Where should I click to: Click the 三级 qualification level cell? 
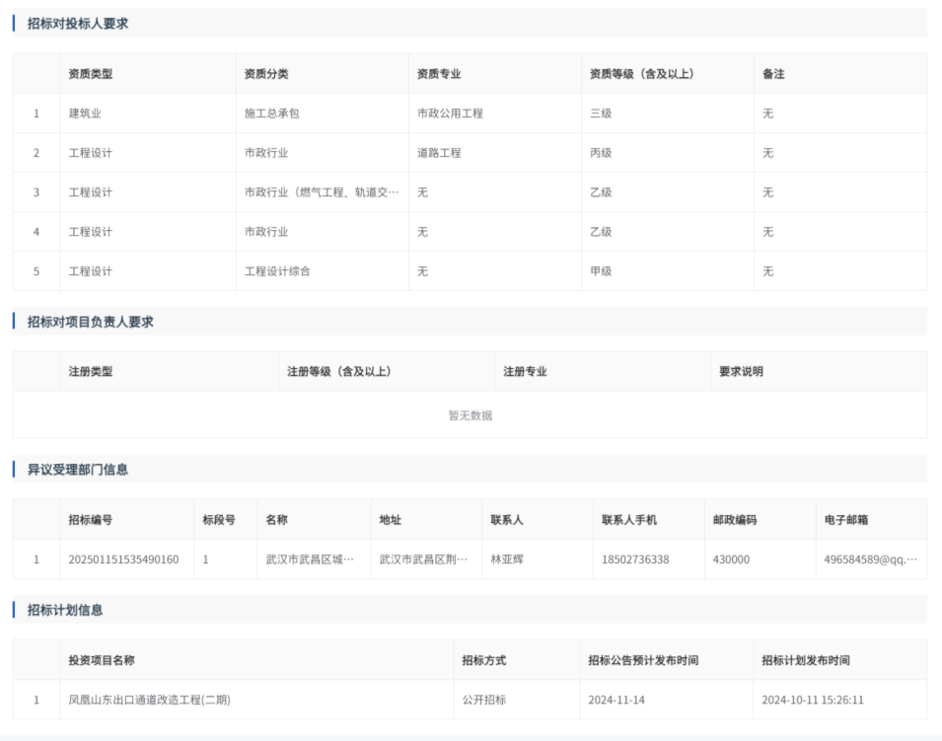point(601,113)
